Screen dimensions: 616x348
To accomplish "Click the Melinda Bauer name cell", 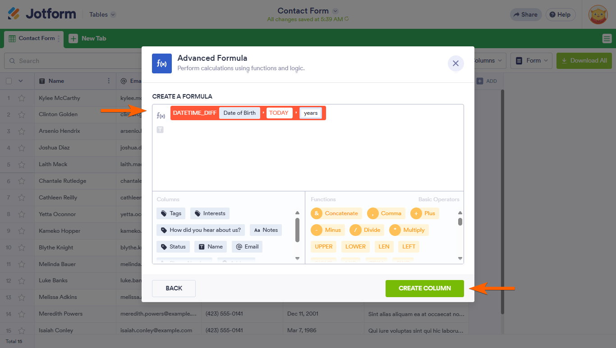I will click(75, 264).
